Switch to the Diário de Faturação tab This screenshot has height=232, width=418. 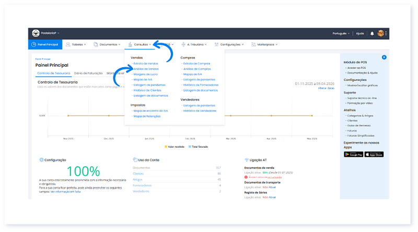click(x=88, y=74)
